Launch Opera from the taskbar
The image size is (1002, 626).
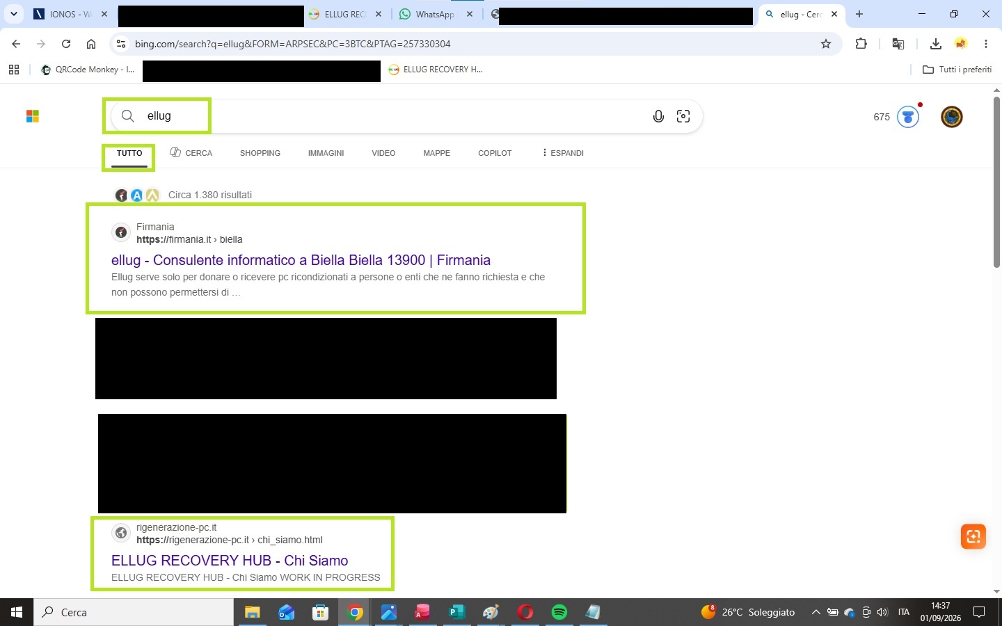[x=525, y=612]
